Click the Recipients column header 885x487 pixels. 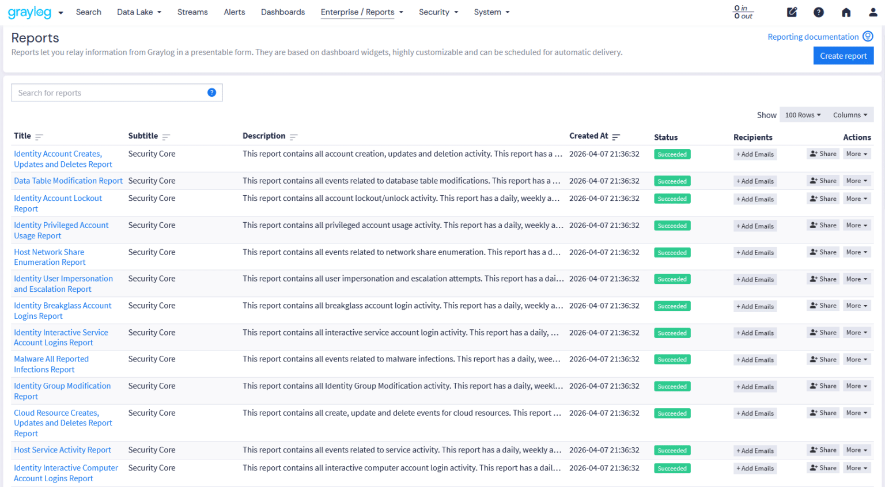[753, 137]
